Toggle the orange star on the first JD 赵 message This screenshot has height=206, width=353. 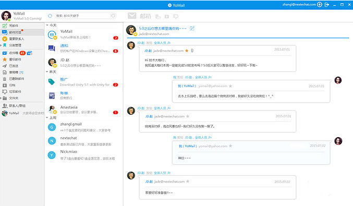pyautogui.click(x=187, y=51)
